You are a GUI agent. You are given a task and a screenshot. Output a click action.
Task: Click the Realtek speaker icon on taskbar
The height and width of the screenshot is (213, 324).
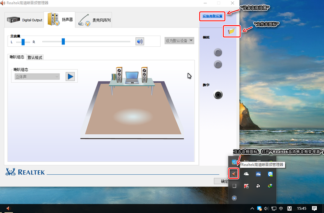(x=8, y=208)
